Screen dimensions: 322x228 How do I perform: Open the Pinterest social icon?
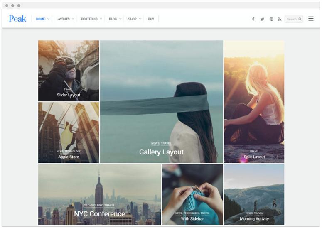click(271, 19)
